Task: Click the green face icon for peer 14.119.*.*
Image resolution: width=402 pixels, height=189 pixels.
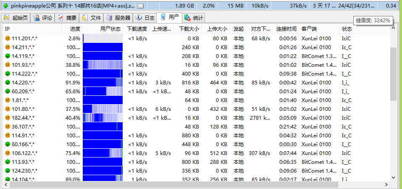Action: click(x=8, y=56)
